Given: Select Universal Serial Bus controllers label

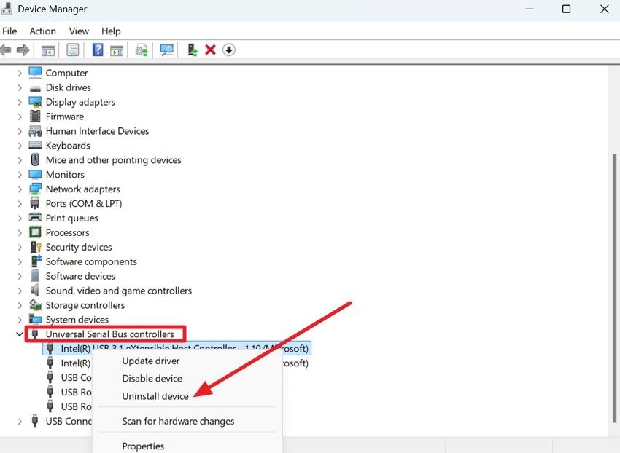Looking at the screenshot, I should pyautogui.click(x=110, y=334).
